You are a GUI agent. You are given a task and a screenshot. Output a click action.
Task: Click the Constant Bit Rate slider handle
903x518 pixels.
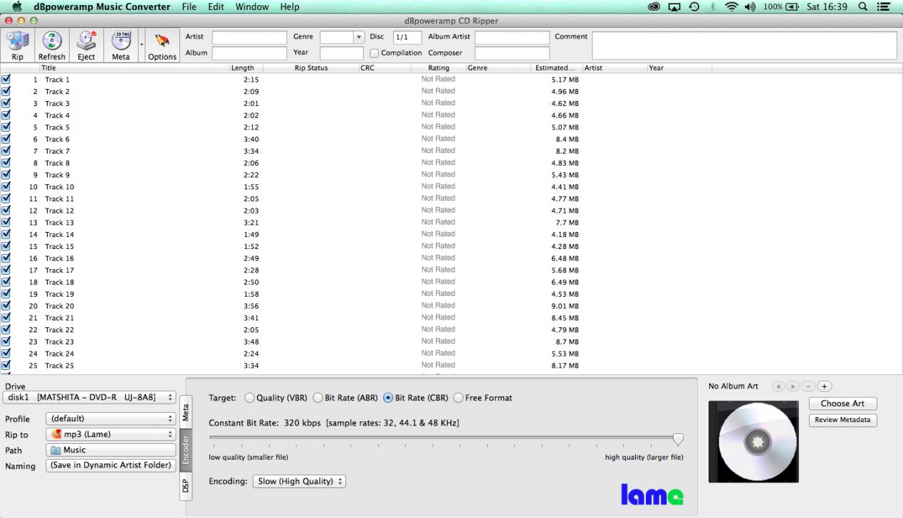tap(678, 439)
